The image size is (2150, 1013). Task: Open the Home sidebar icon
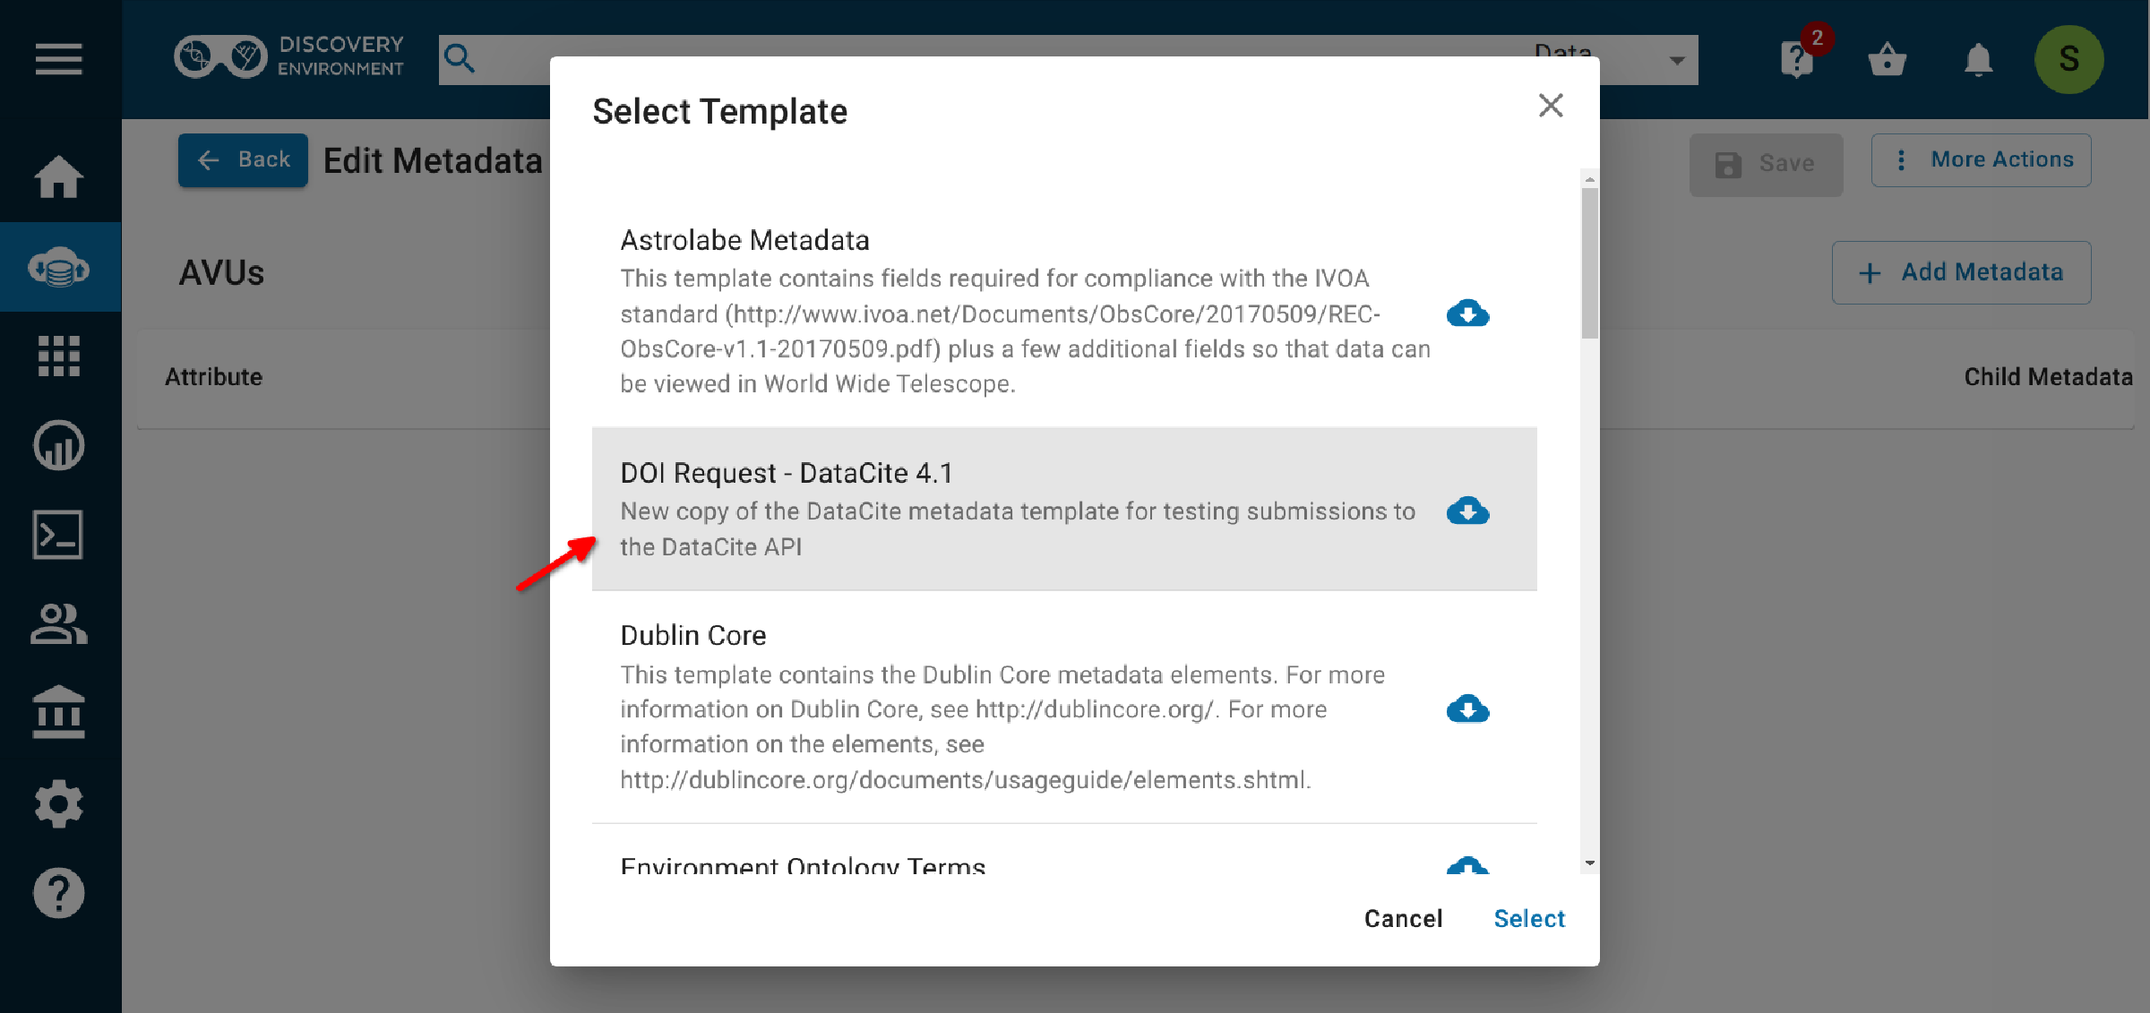click(x=59, y=176)
